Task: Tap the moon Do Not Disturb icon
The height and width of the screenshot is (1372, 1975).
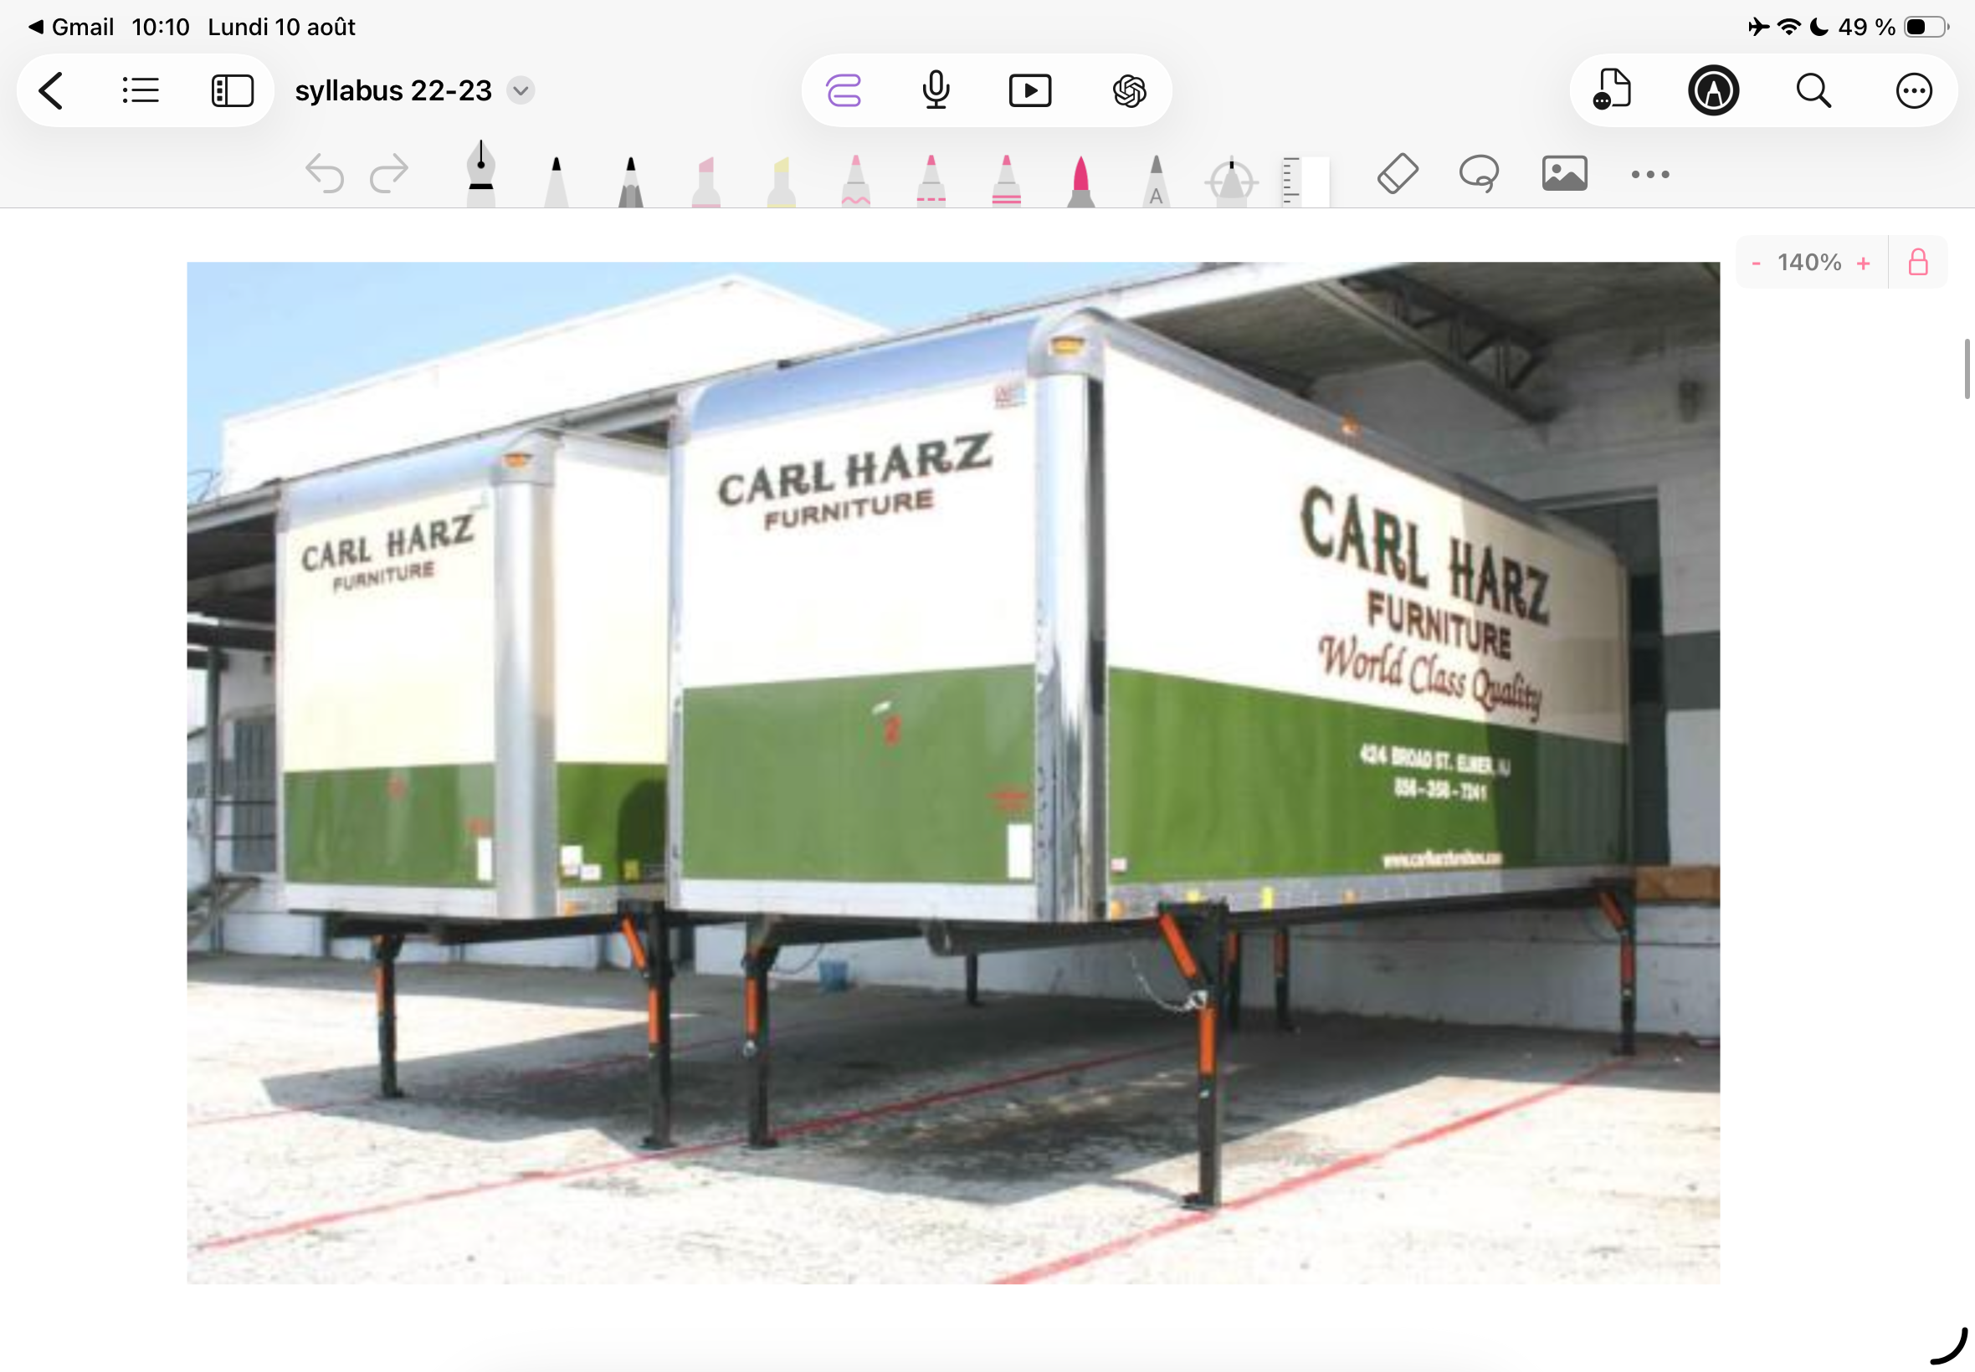Action: click(x=1819, y=28)
